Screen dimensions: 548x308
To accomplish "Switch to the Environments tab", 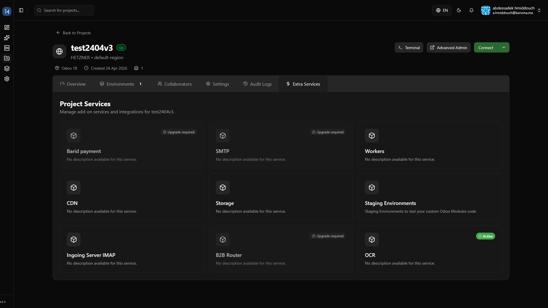I will (121, 84).
